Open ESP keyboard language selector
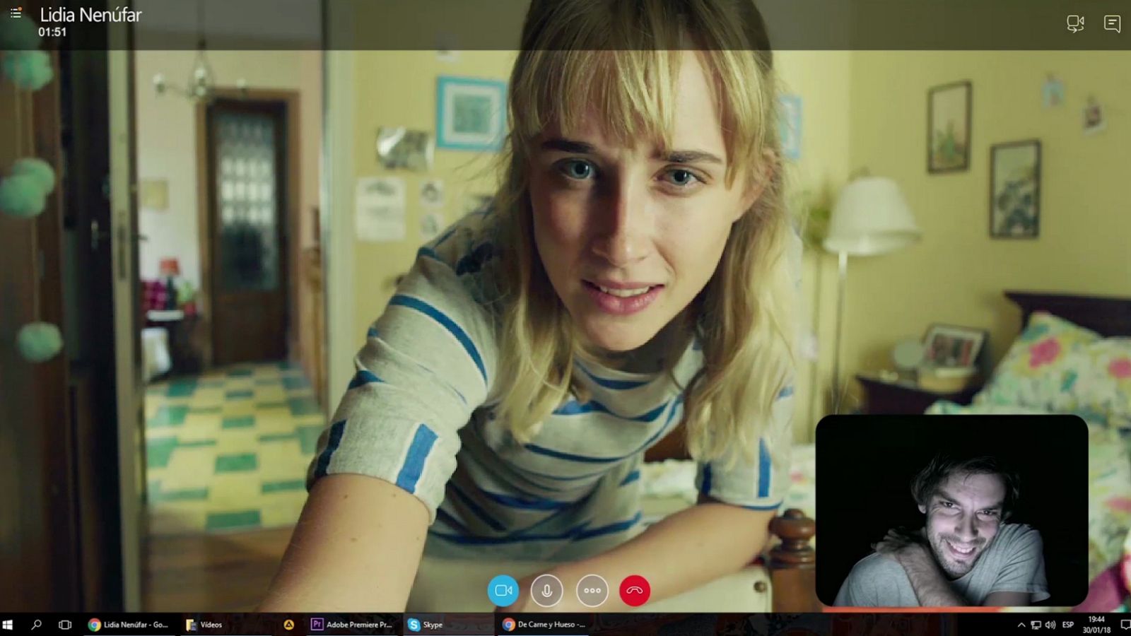1131x636 pixels. 1068,625
